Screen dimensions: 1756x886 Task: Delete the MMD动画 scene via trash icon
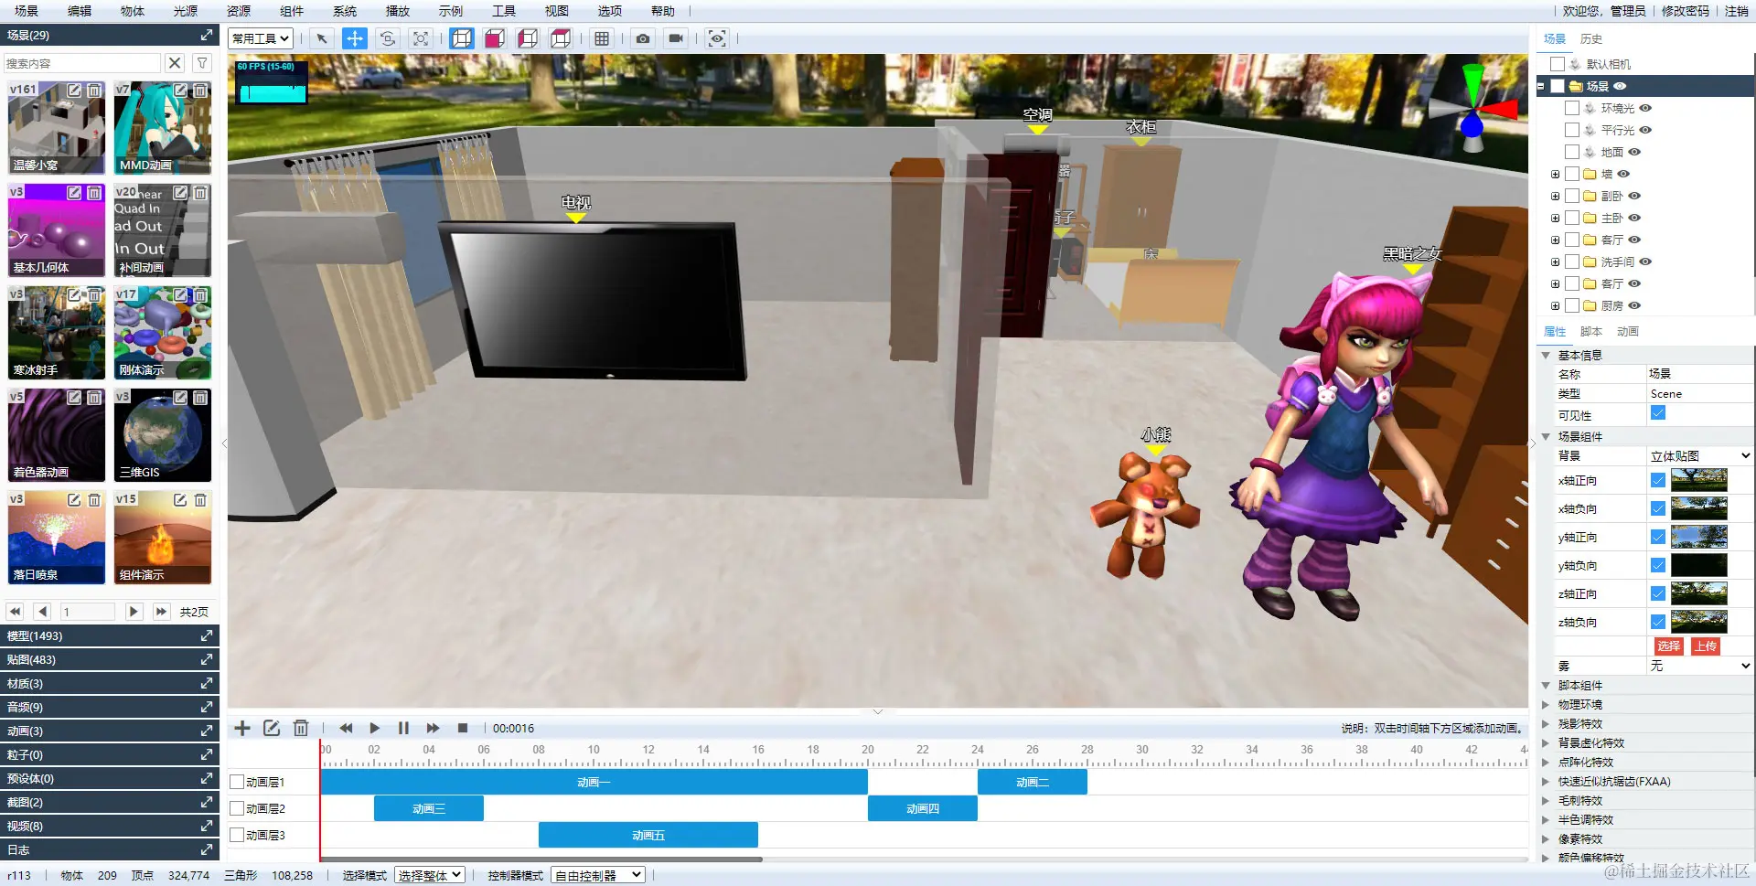tap(200, 91)
